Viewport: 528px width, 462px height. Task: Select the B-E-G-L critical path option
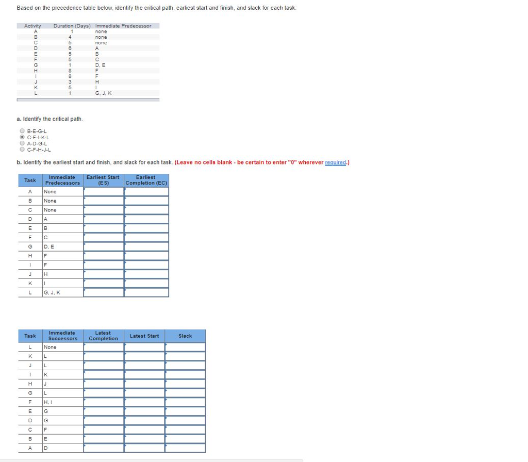[x=22, y=131]
